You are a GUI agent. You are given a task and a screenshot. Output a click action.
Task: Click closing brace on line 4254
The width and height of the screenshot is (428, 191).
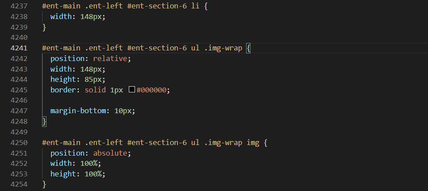coord(44,184)
